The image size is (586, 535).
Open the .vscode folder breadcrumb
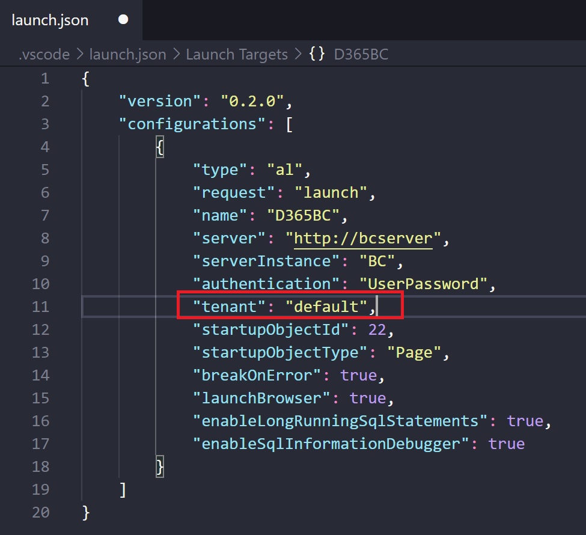click(x=44, y=55)
